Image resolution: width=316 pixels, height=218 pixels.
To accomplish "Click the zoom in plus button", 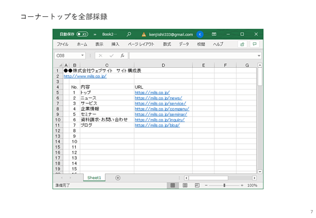I will click(x=242, y=185).
